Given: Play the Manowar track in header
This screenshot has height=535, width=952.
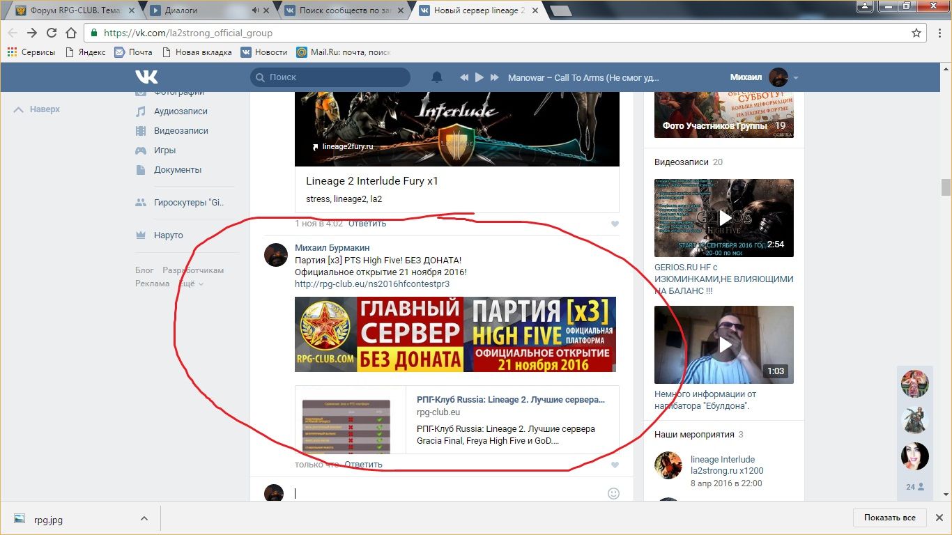Looking at the screenshot, I should tap(479, 77).
